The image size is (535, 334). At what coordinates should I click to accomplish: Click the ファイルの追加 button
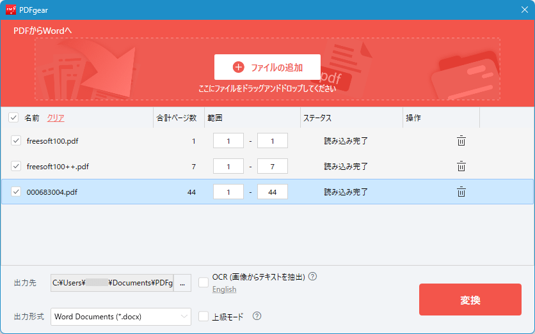click(267, 67)
